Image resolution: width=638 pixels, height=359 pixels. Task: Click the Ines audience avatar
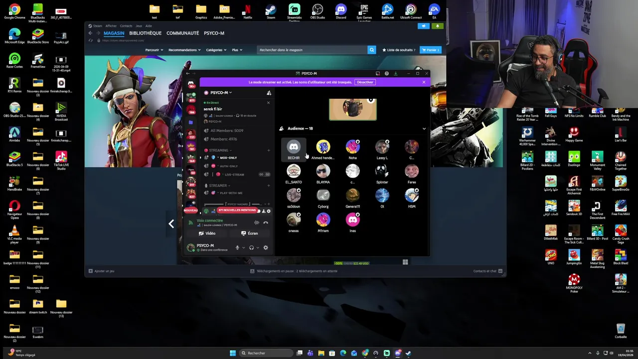click(353, 220)
